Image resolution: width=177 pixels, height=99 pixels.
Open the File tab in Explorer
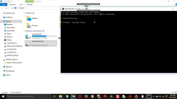pos(4,4)
